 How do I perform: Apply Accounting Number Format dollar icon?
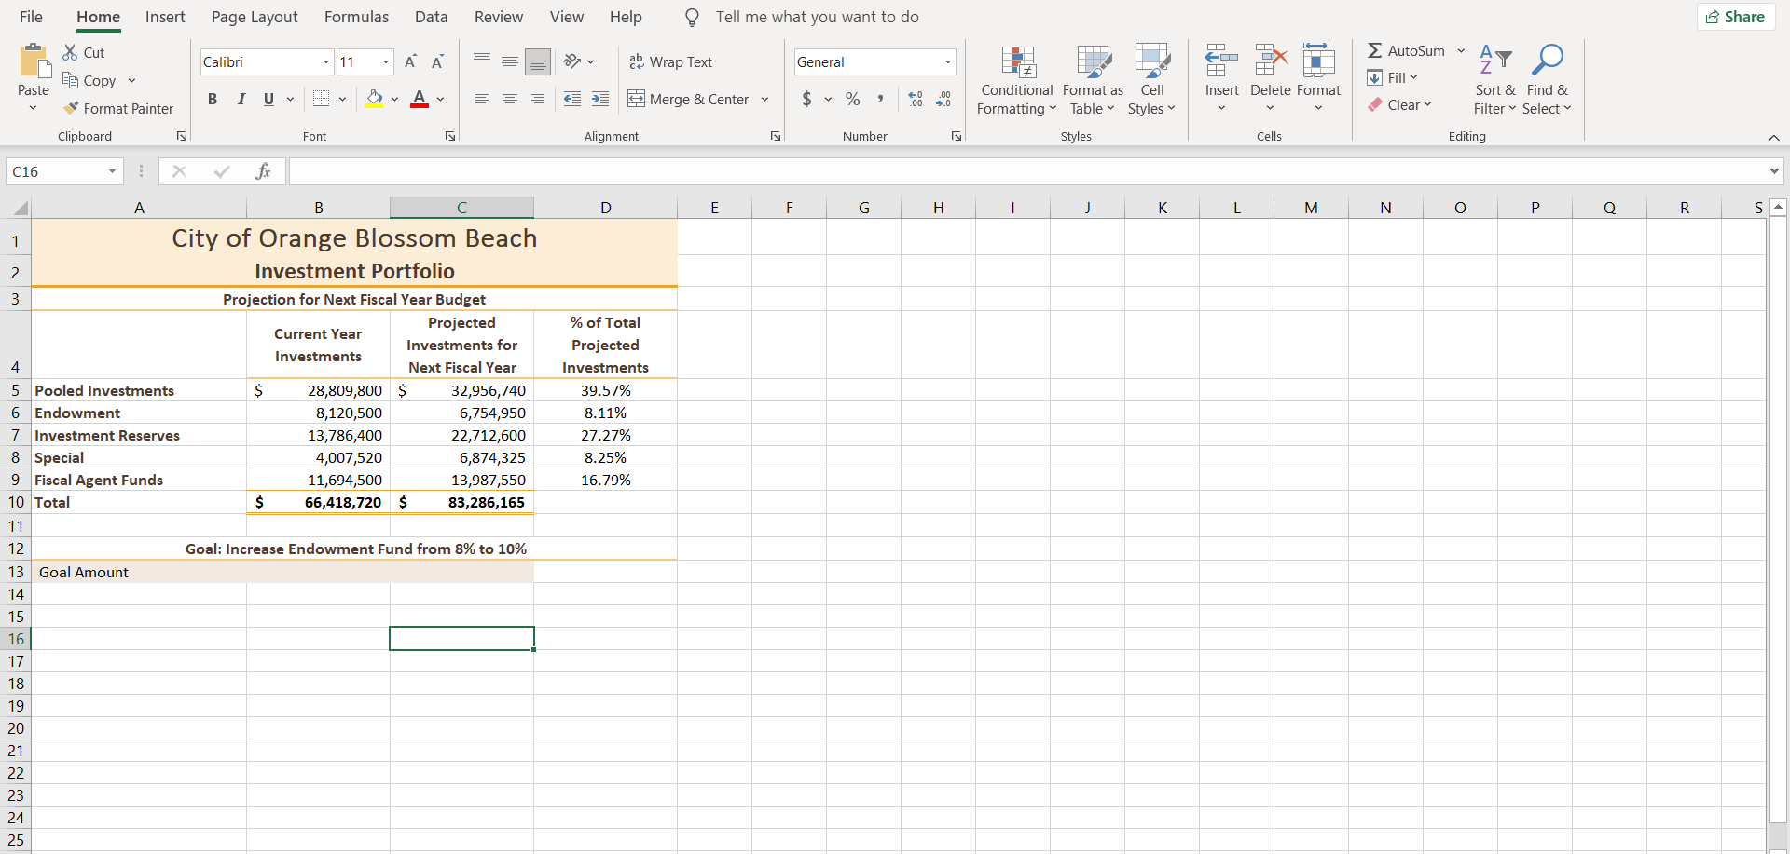point(806,99)
